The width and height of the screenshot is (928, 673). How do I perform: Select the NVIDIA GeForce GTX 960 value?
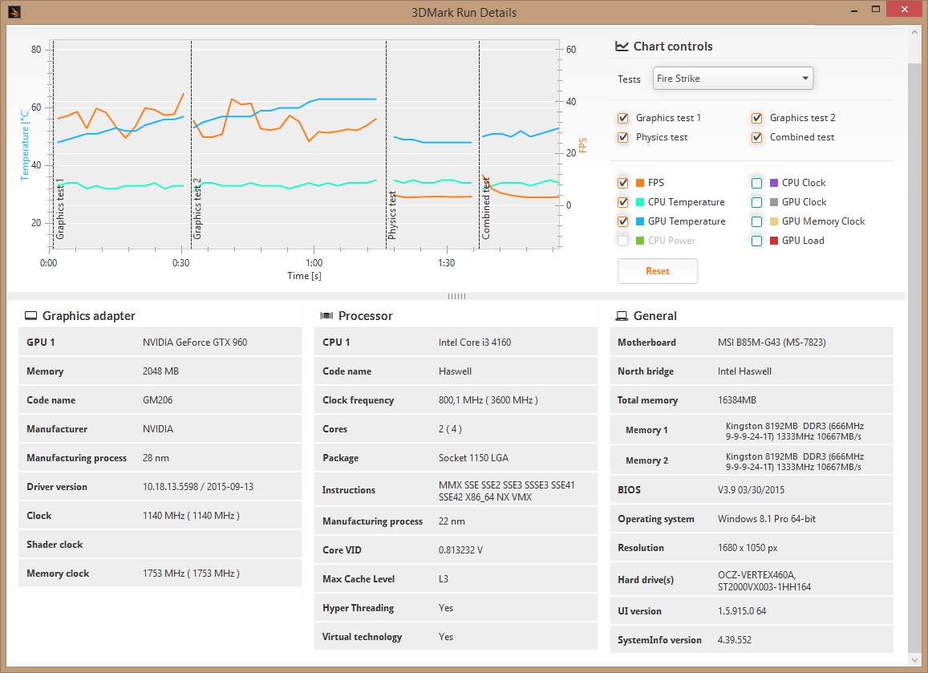195,343
